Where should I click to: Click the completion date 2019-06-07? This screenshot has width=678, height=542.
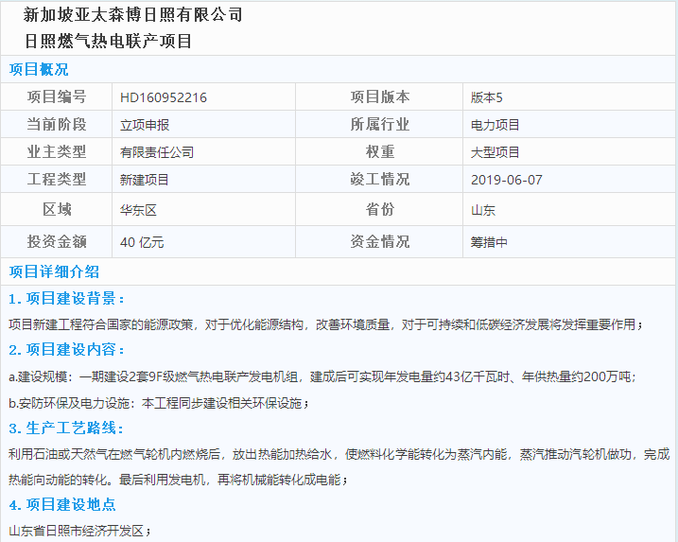click(x=507, y=180)
